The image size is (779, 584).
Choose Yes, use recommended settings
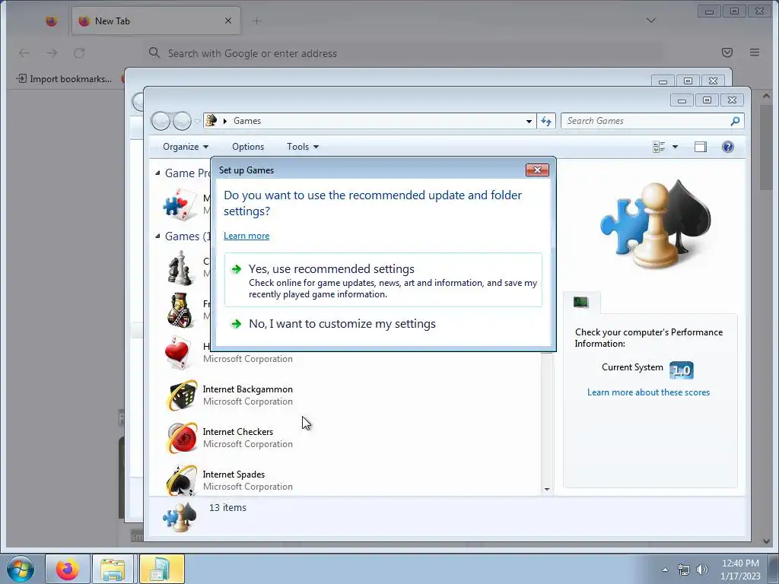tap(383, 280)
